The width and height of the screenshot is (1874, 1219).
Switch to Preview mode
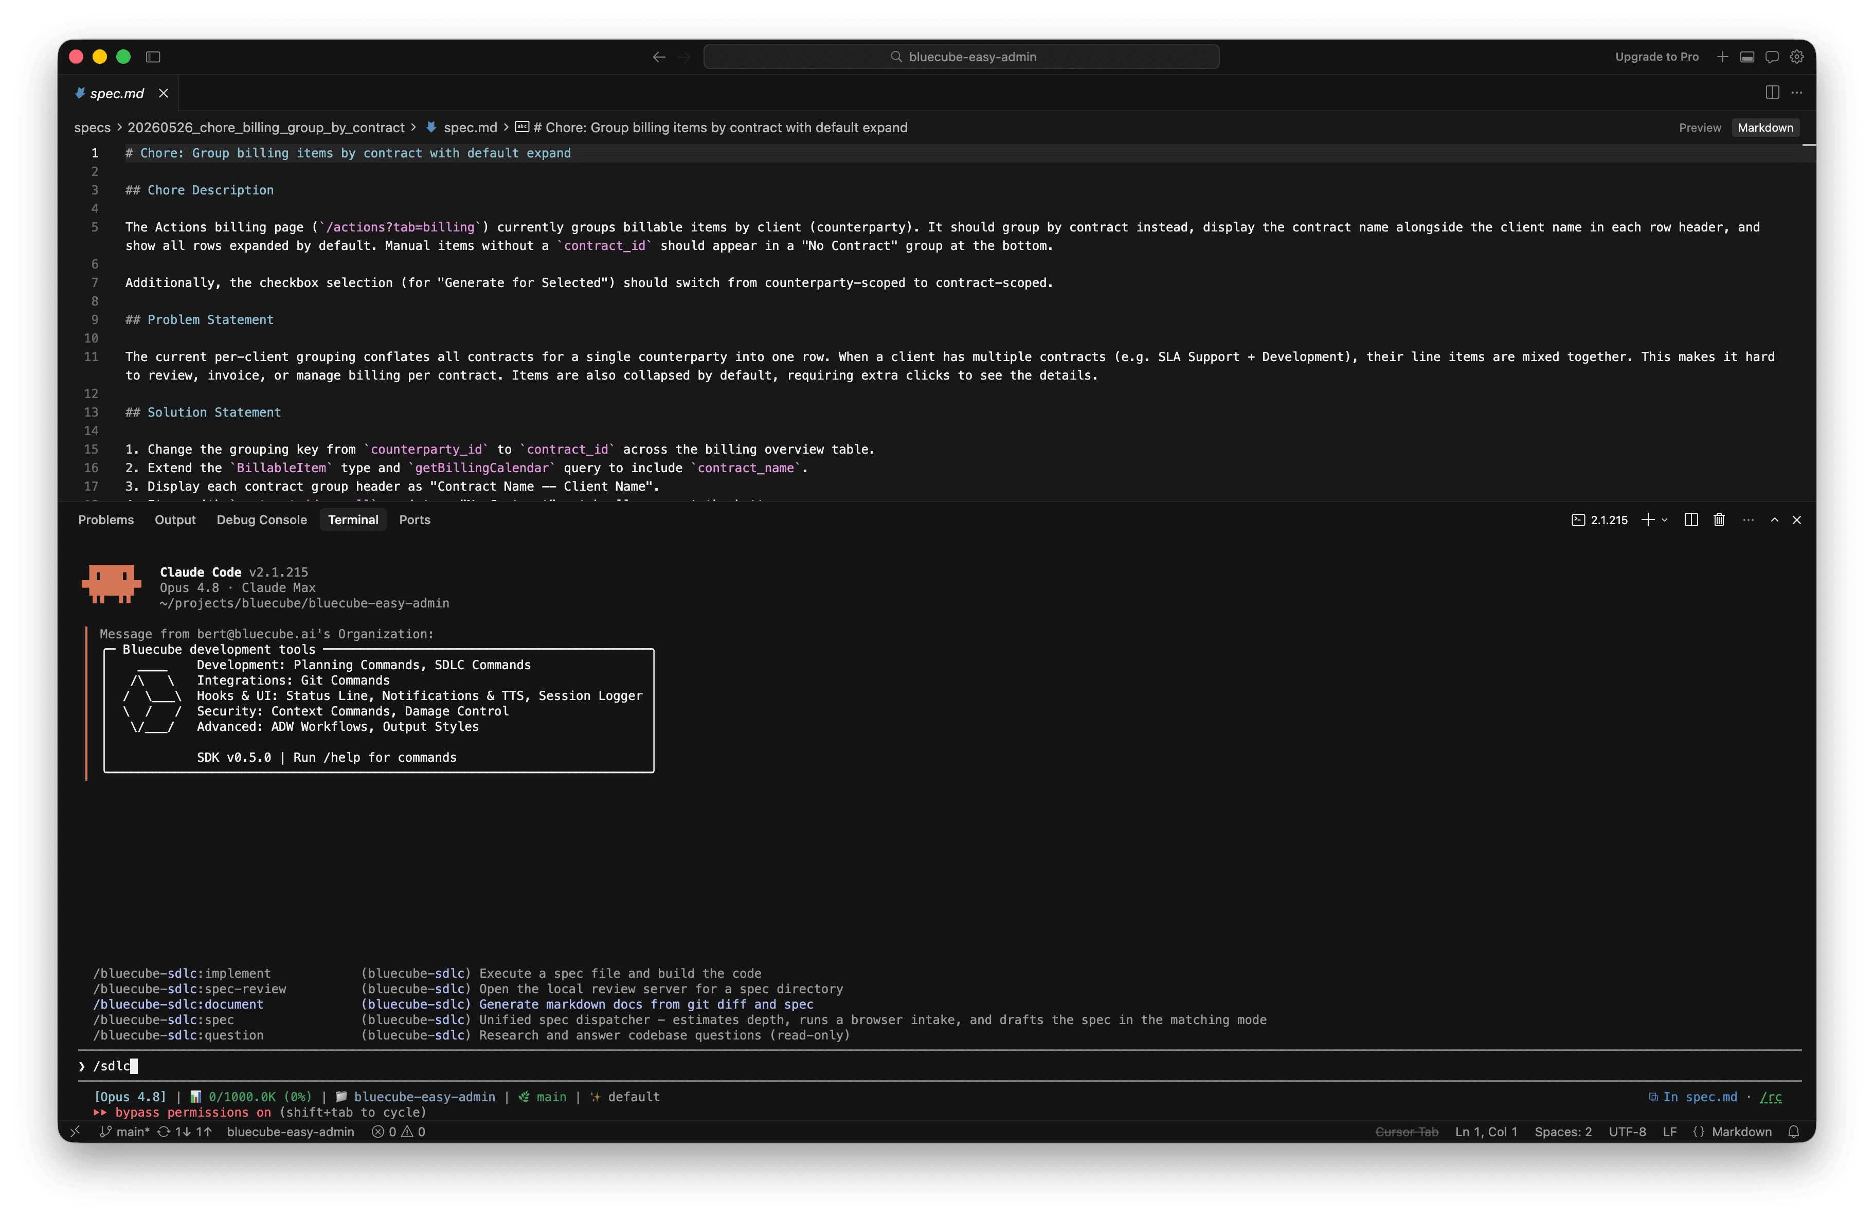pyautogui.click(x=1700, y=128)
